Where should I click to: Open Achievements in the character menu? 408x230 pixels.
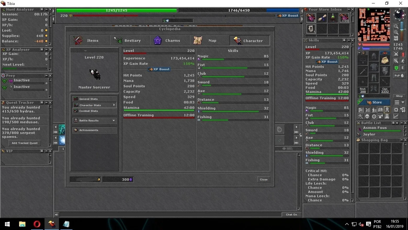click(94, 130)
